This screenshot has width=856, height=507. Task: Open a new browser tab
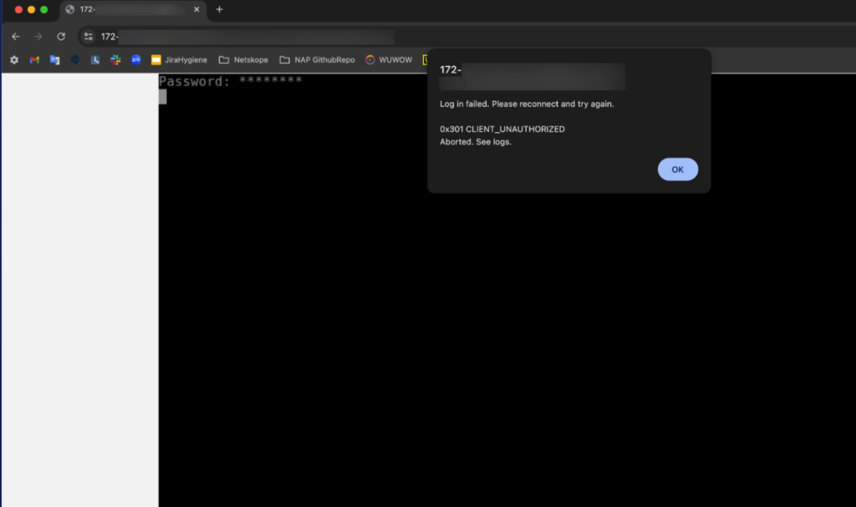pos(219,10)
